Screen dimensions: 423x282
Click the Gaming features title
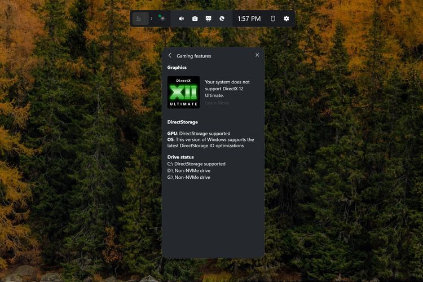click(x=193, y=56)
